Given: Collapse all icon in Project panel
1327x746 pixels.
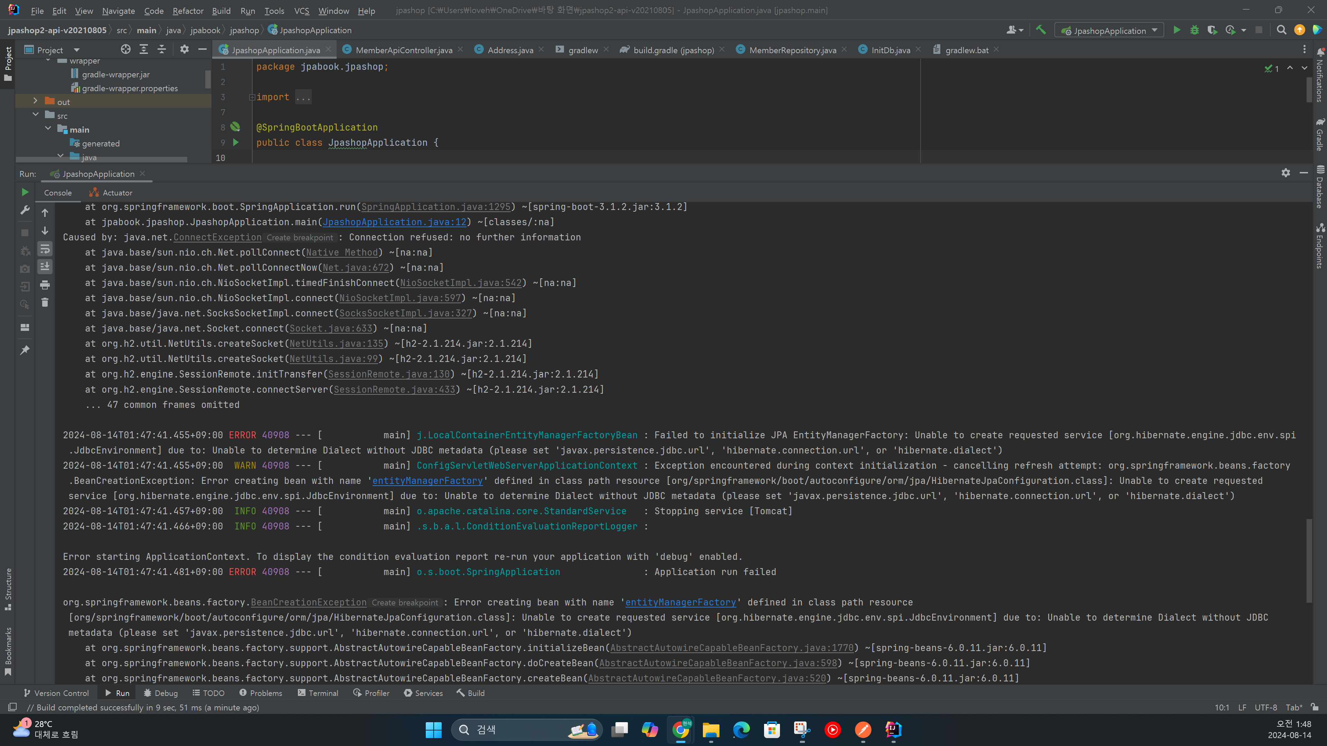Looking at the screenshot, I should [162, 49].
